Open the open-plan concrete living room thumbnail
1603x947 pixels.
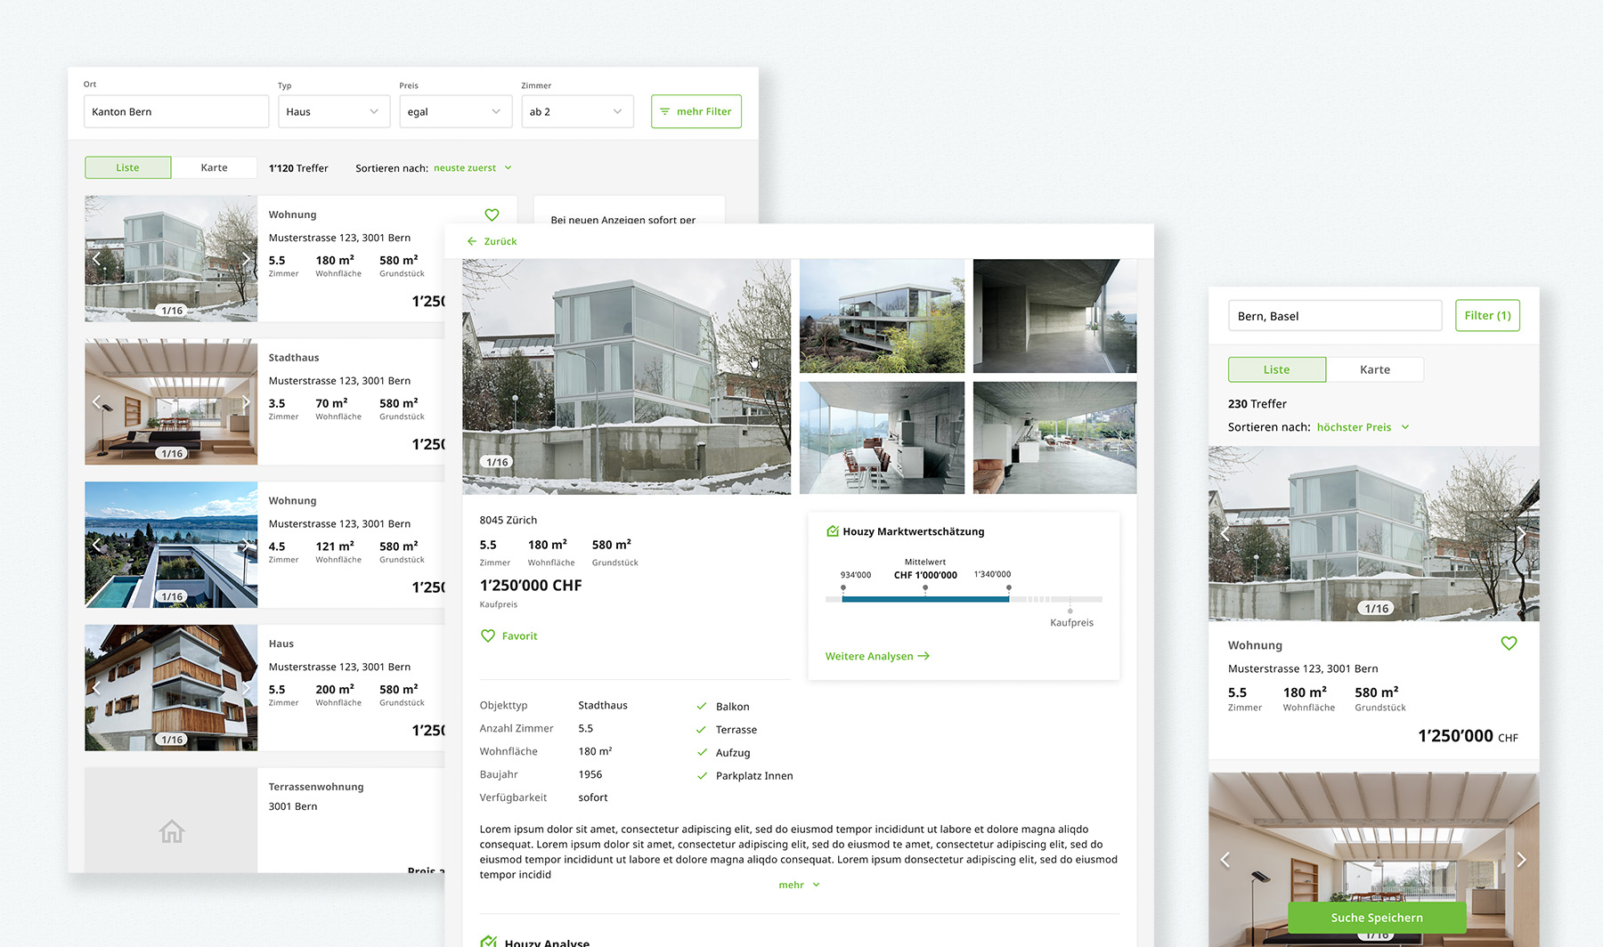(1054, 438)
